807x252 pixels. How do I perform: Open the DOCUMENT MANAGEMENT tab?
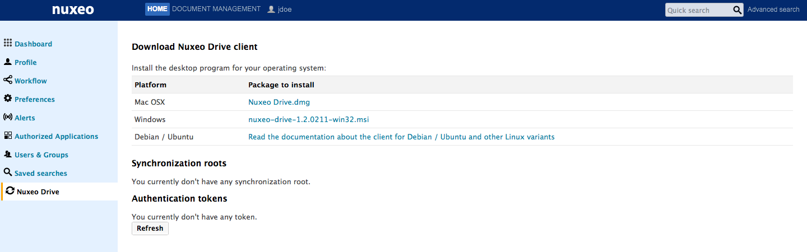pyautogui.click(x=216, y=9)
